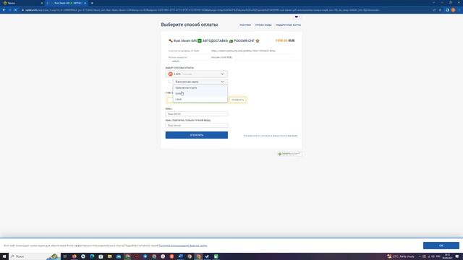Click the button beside the yellow promo field
Viewport: 463px width, 260px height.
(238, 100)
